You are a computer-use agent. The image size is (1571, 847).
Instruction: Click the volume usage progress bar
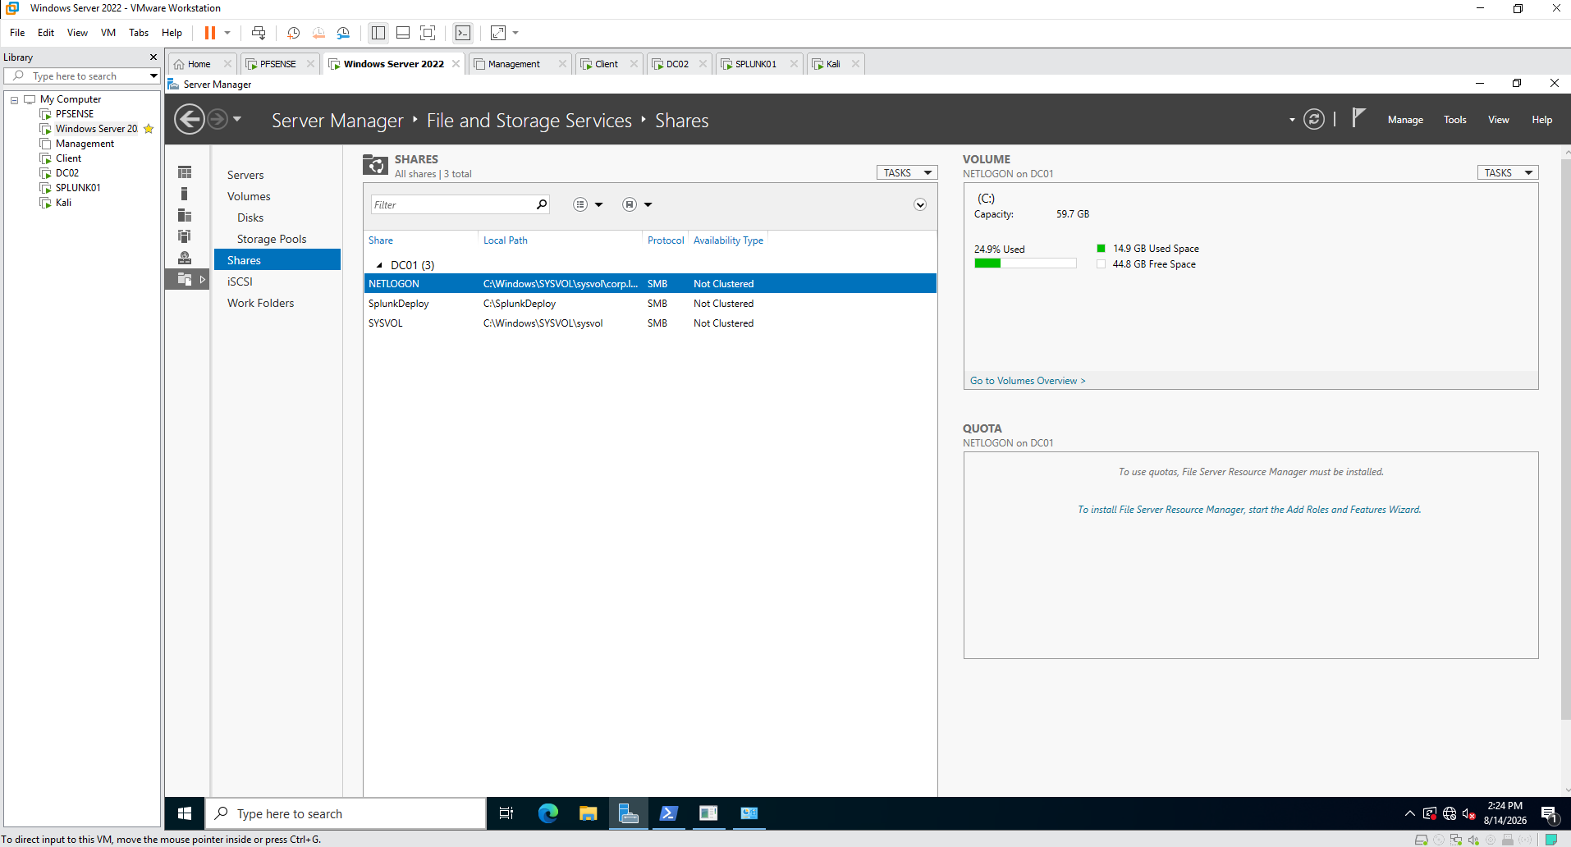pyautogui.click(x=1025, y=263)
